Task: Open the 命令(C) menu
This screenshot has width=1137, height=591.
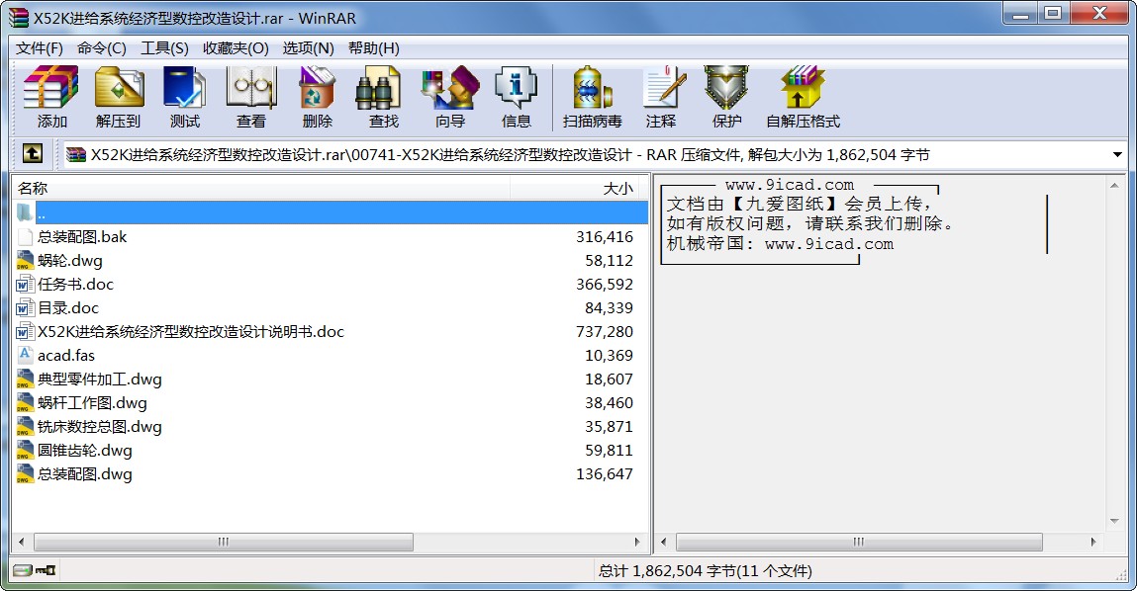Action: click(x=102, y=48)
